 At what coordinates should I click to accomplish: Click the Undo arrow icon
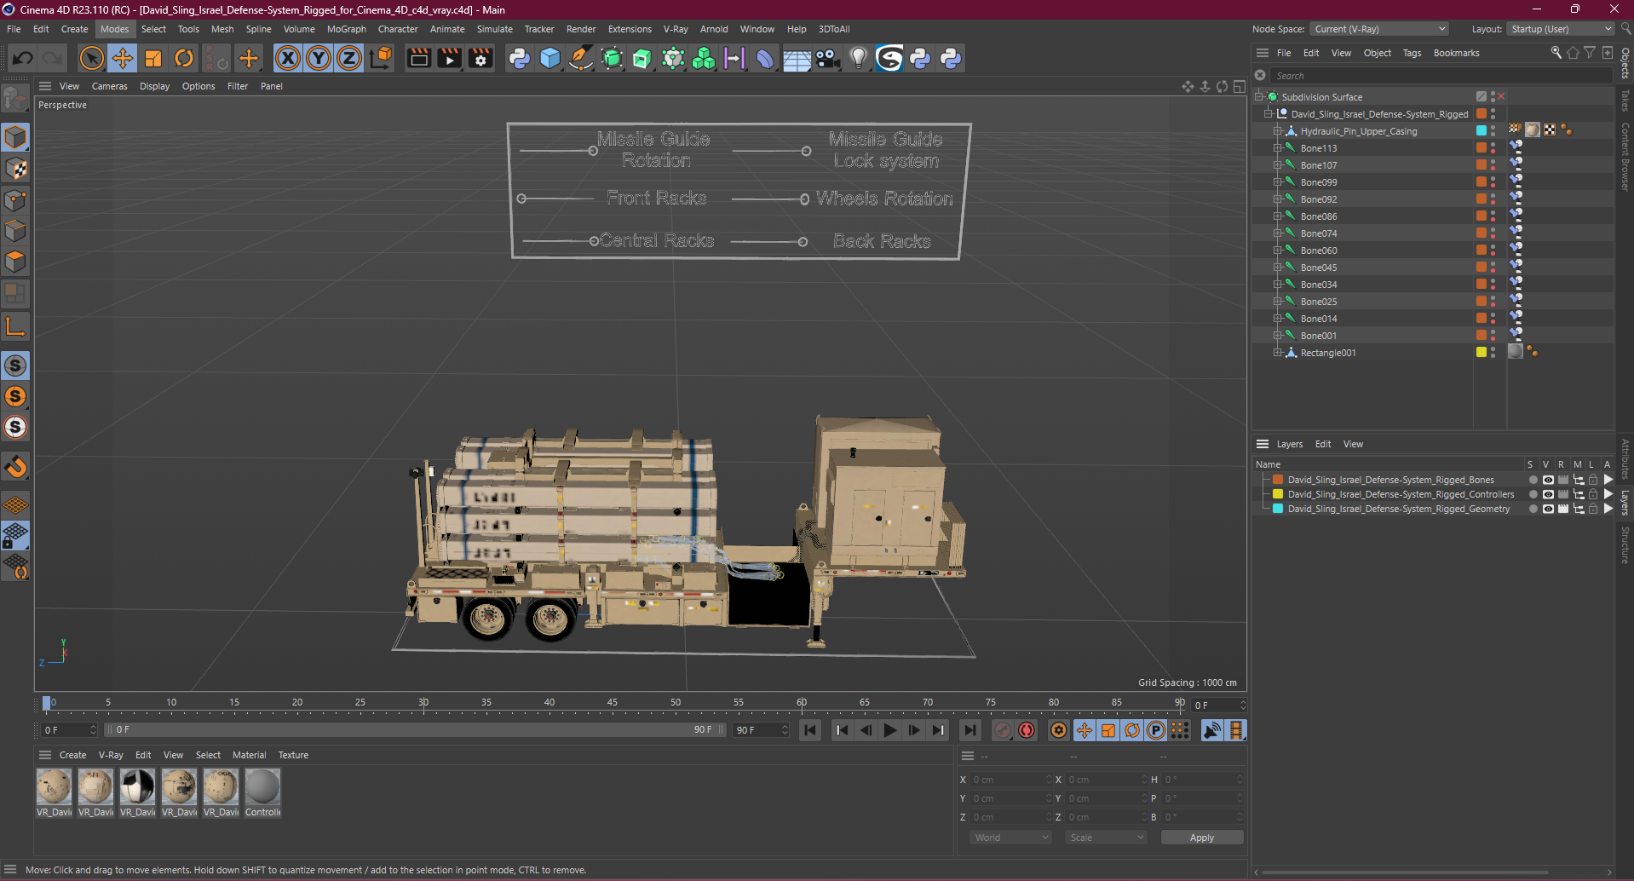23,58
